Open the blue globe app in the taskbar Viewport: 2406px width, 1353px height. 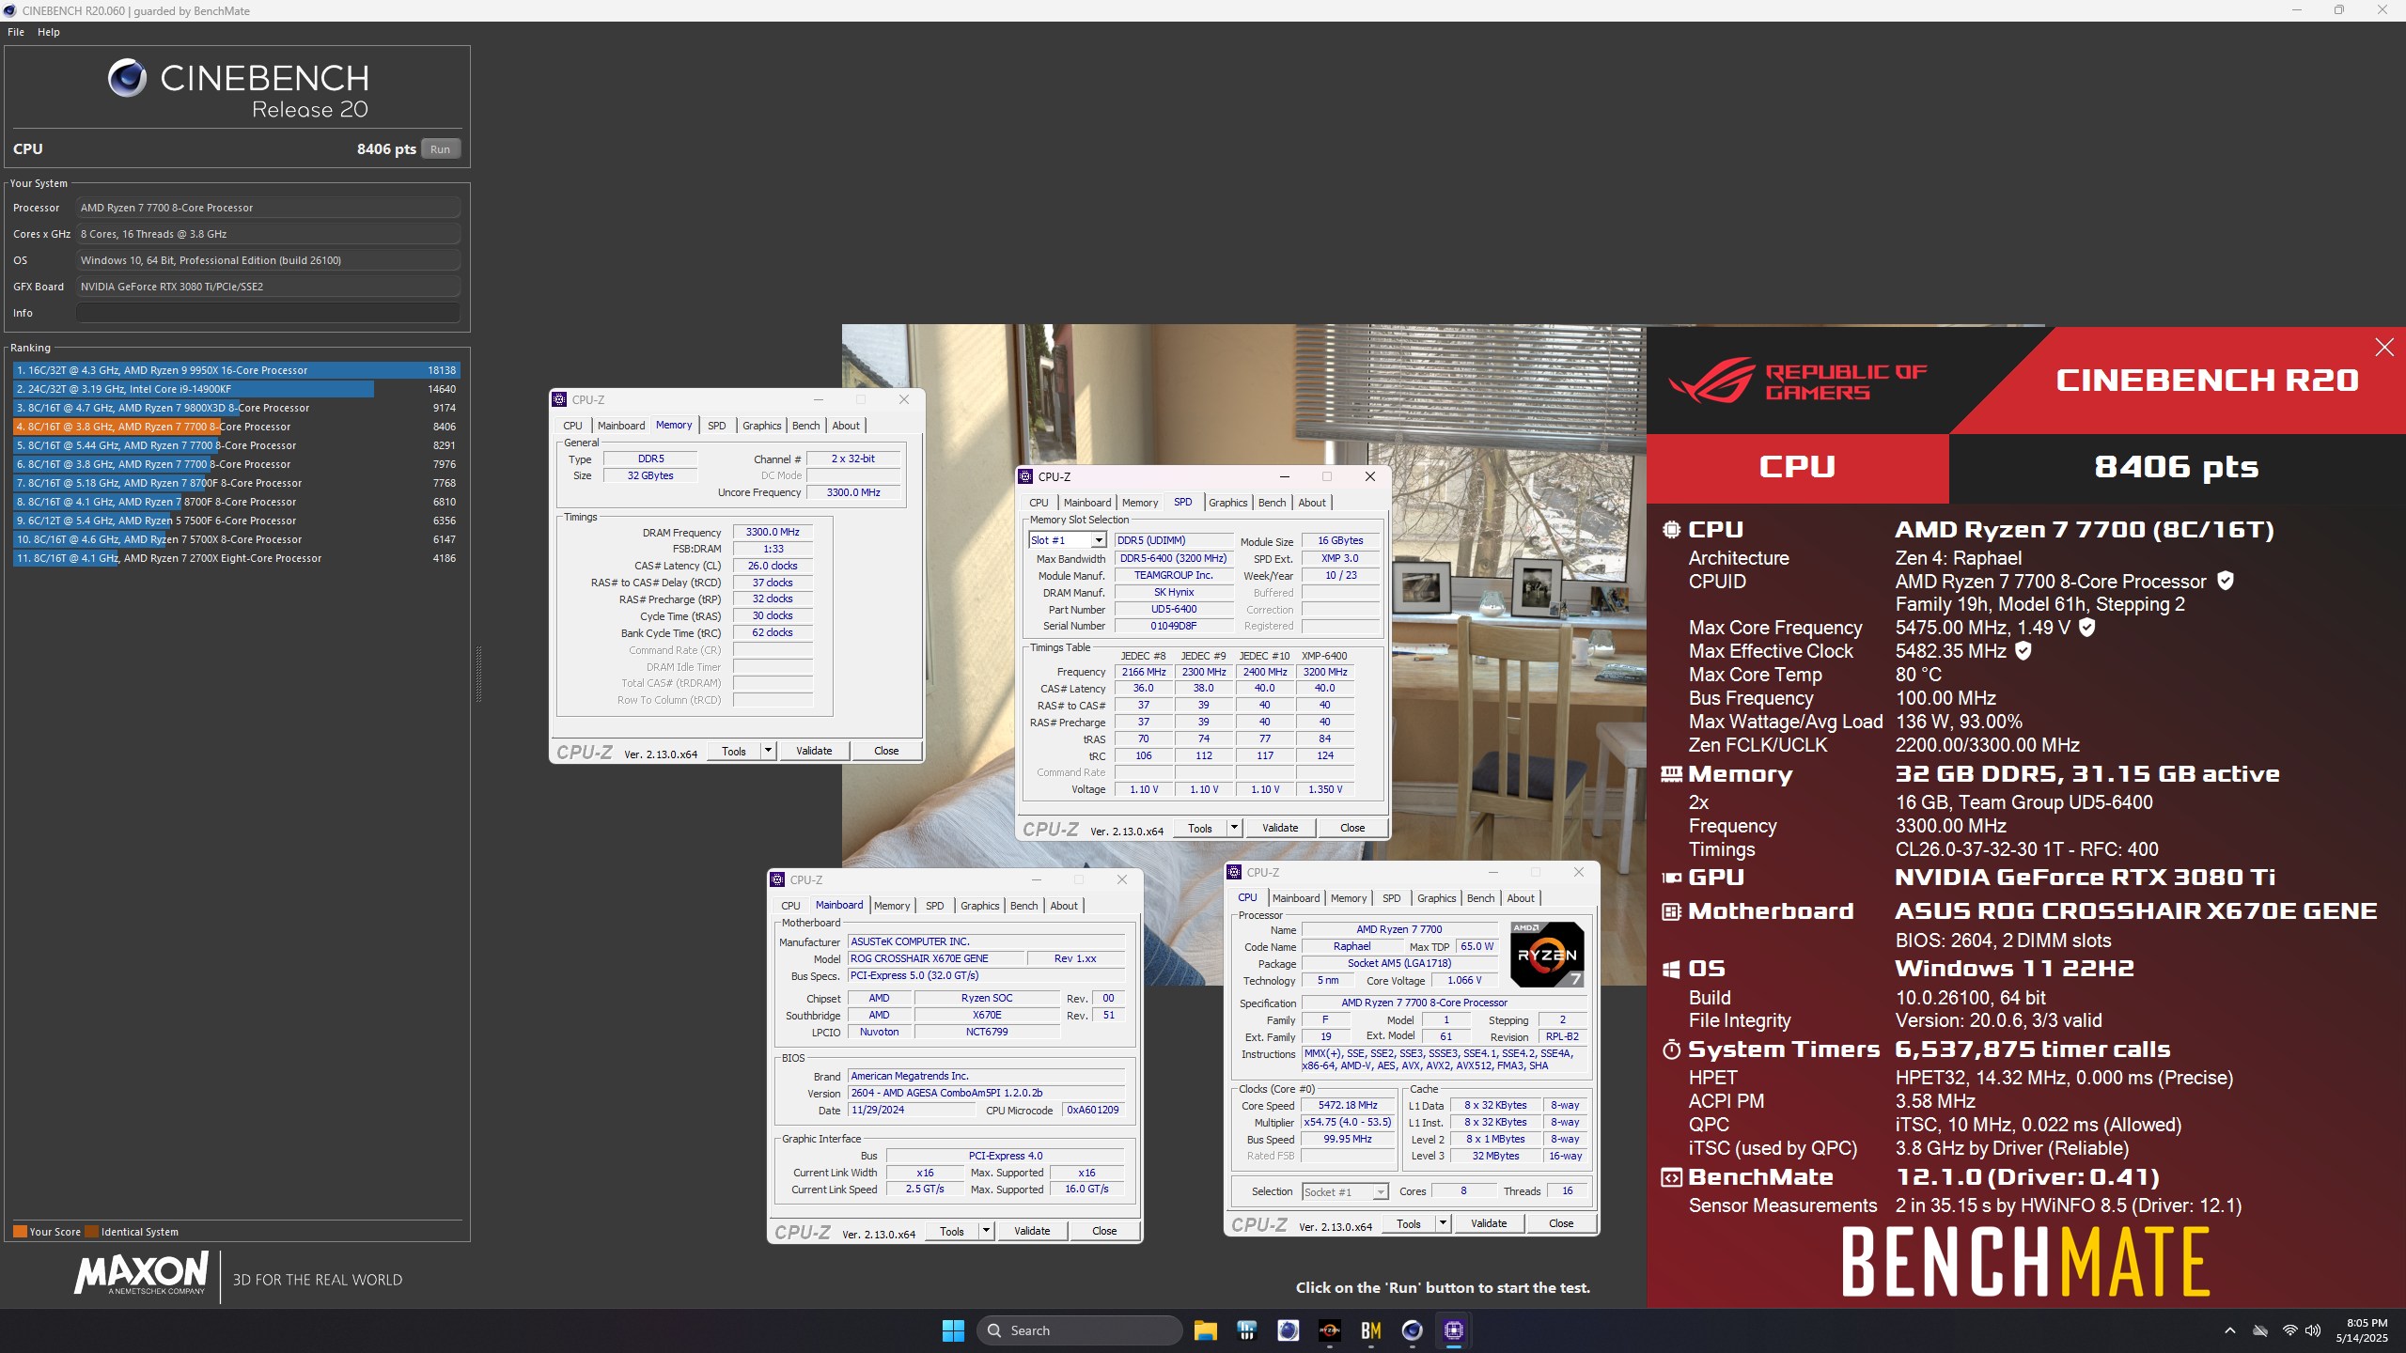click(1288, 1330)
